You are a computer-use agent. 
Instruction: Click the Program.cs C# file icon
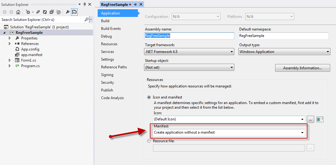click(17, 66)
